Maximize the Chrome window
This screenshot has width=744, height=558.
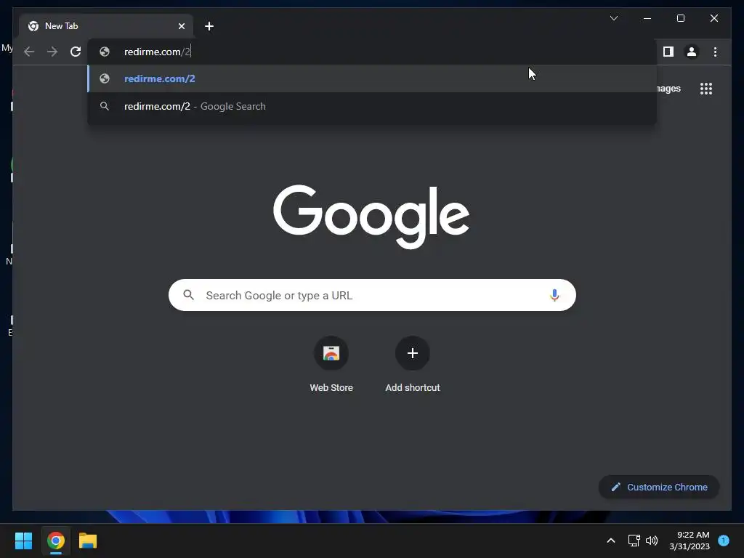(681, 18)
